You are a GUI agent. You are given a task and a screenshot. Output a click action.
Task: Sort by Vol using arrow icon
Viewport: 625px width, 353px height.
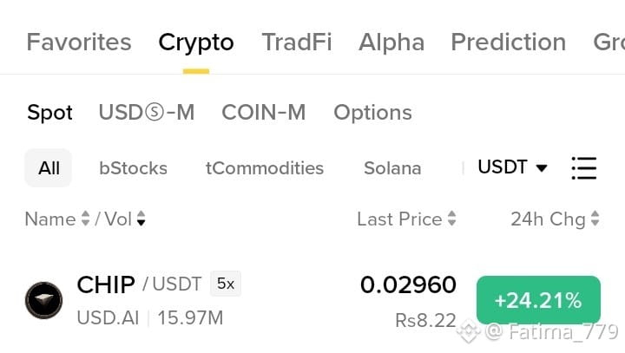tap(141, 219)
